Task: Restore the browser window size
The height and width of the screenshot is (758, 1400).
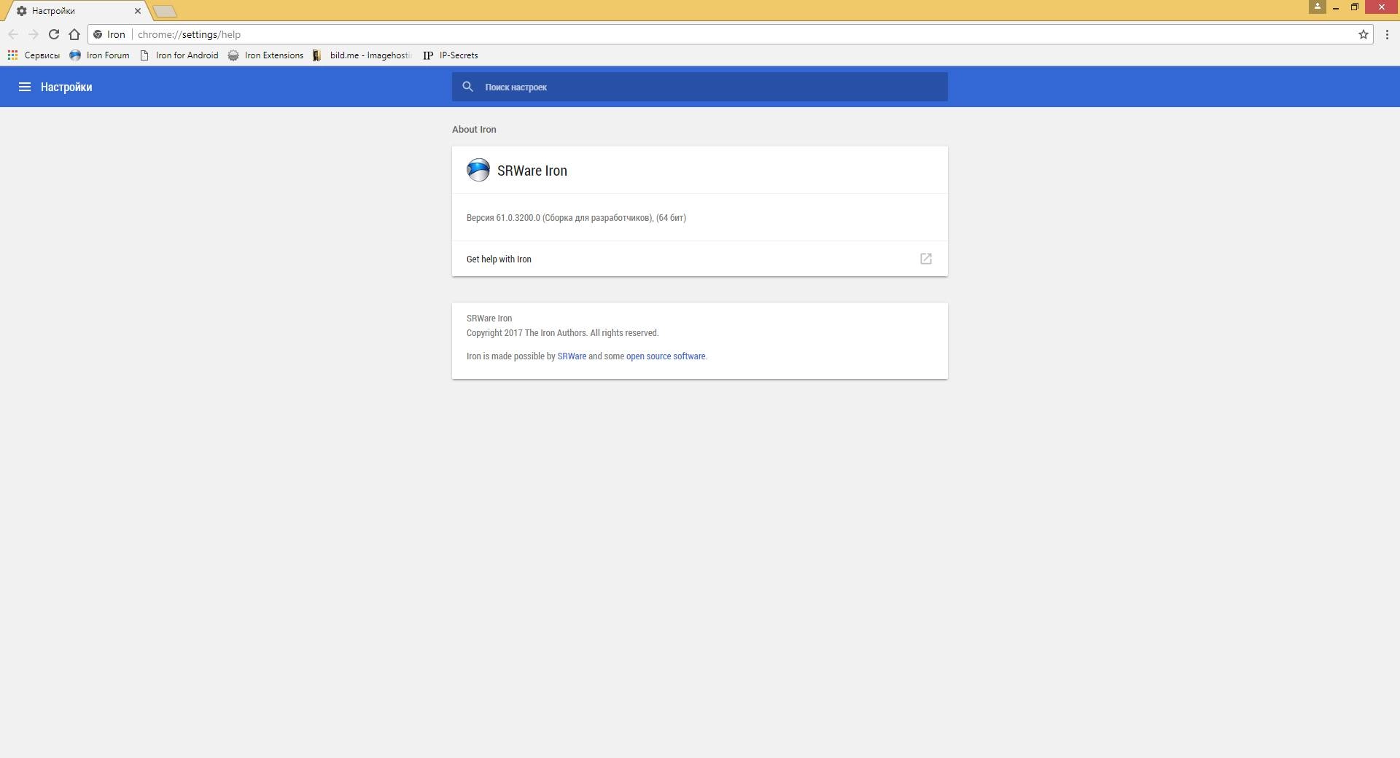Action: point(1354,7)
